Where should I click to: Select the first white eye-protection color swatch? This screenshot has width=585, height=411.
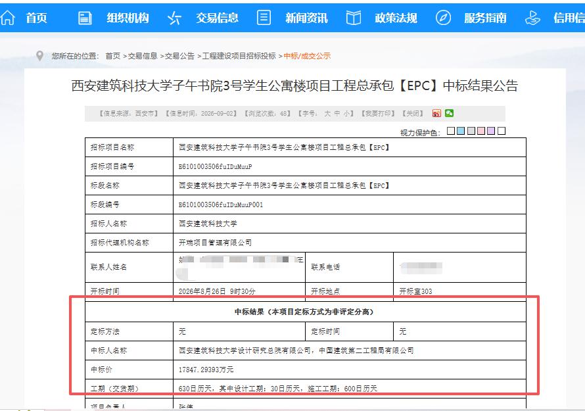point(451,131)
